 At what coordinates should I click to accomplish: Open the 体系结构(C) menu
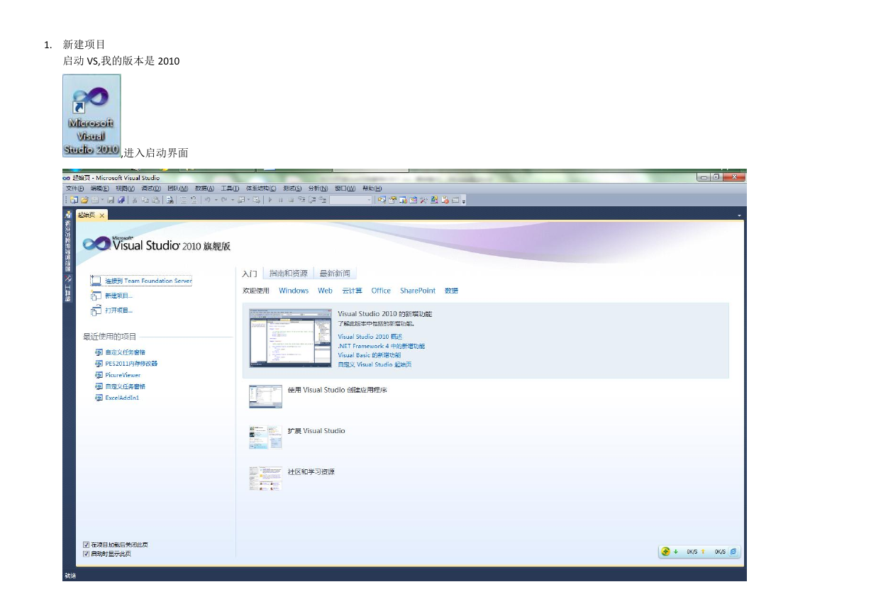coord(261,189)
